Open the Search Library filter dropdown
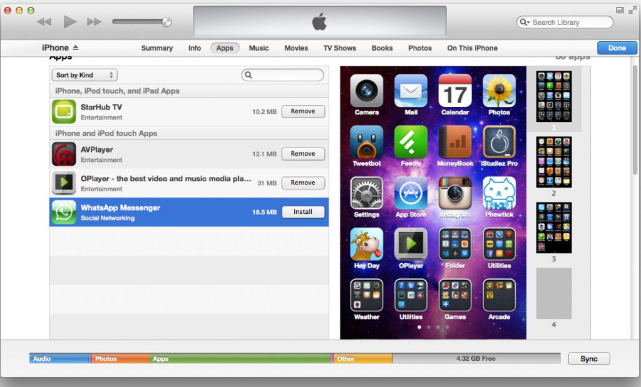641x387 pixels. point(526,22)
